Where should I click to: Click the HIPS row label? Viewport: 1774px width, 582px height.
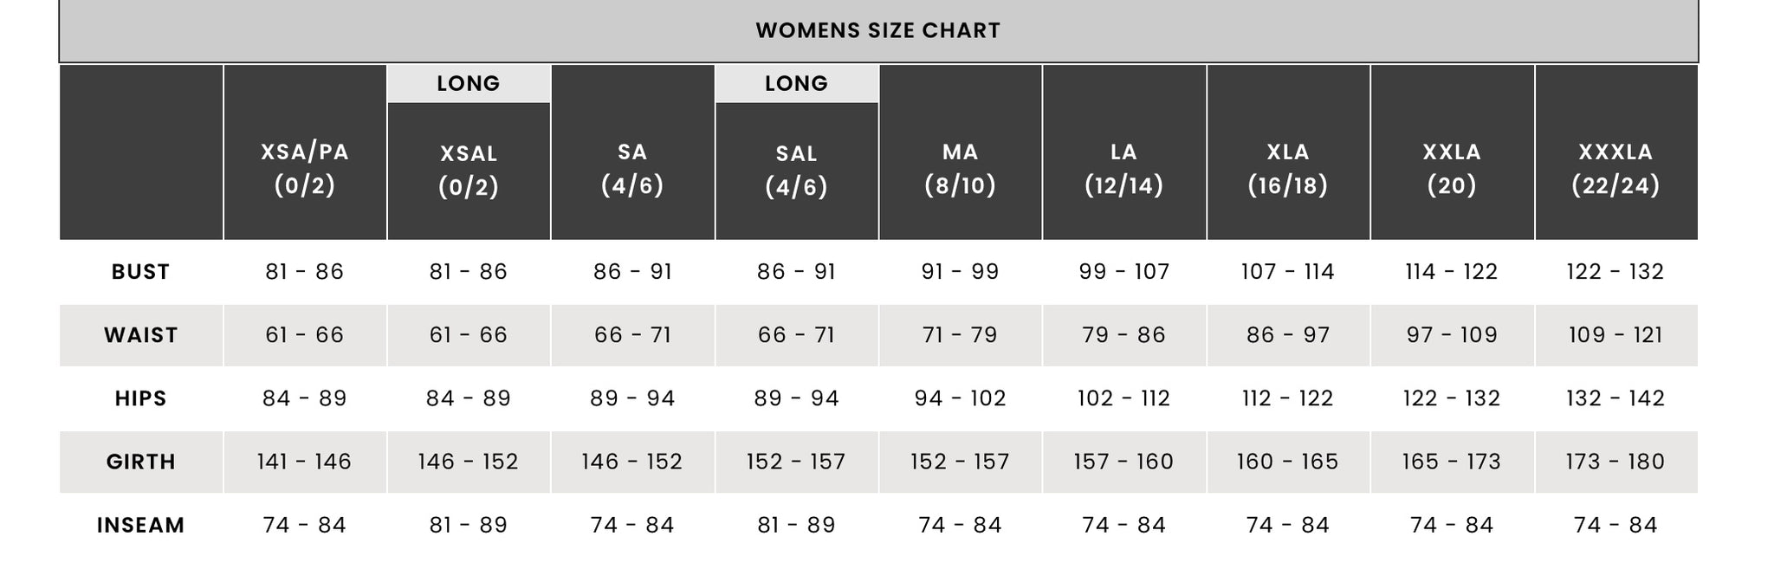coord(141,398)
